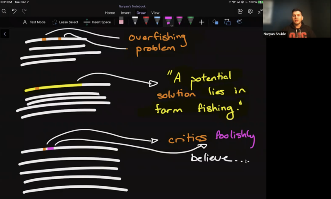Expand options for magenta highlighter pen

[172, 26]
